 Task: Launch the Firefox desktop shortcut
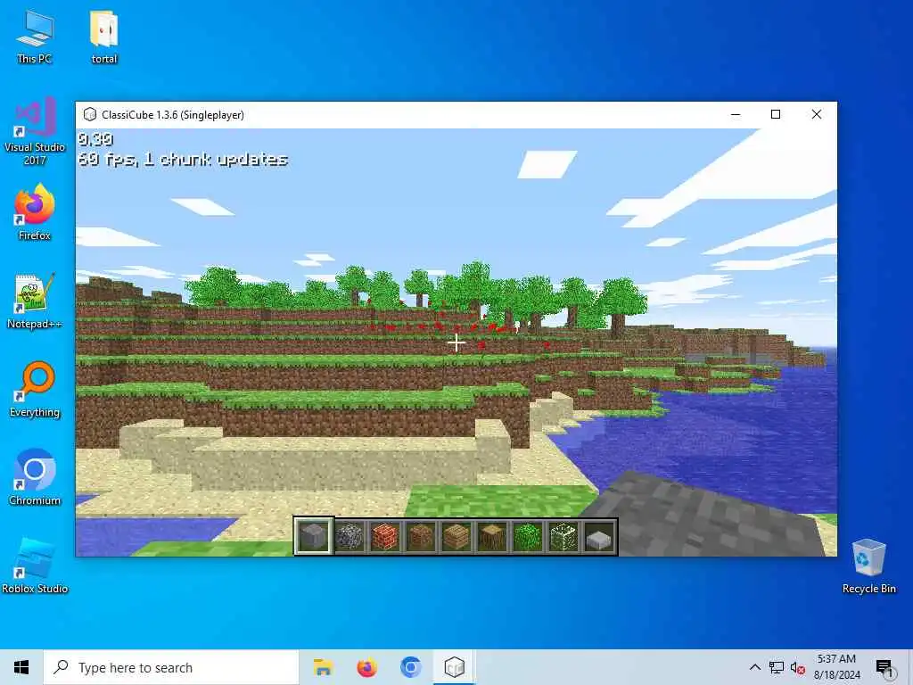[35, 212]
